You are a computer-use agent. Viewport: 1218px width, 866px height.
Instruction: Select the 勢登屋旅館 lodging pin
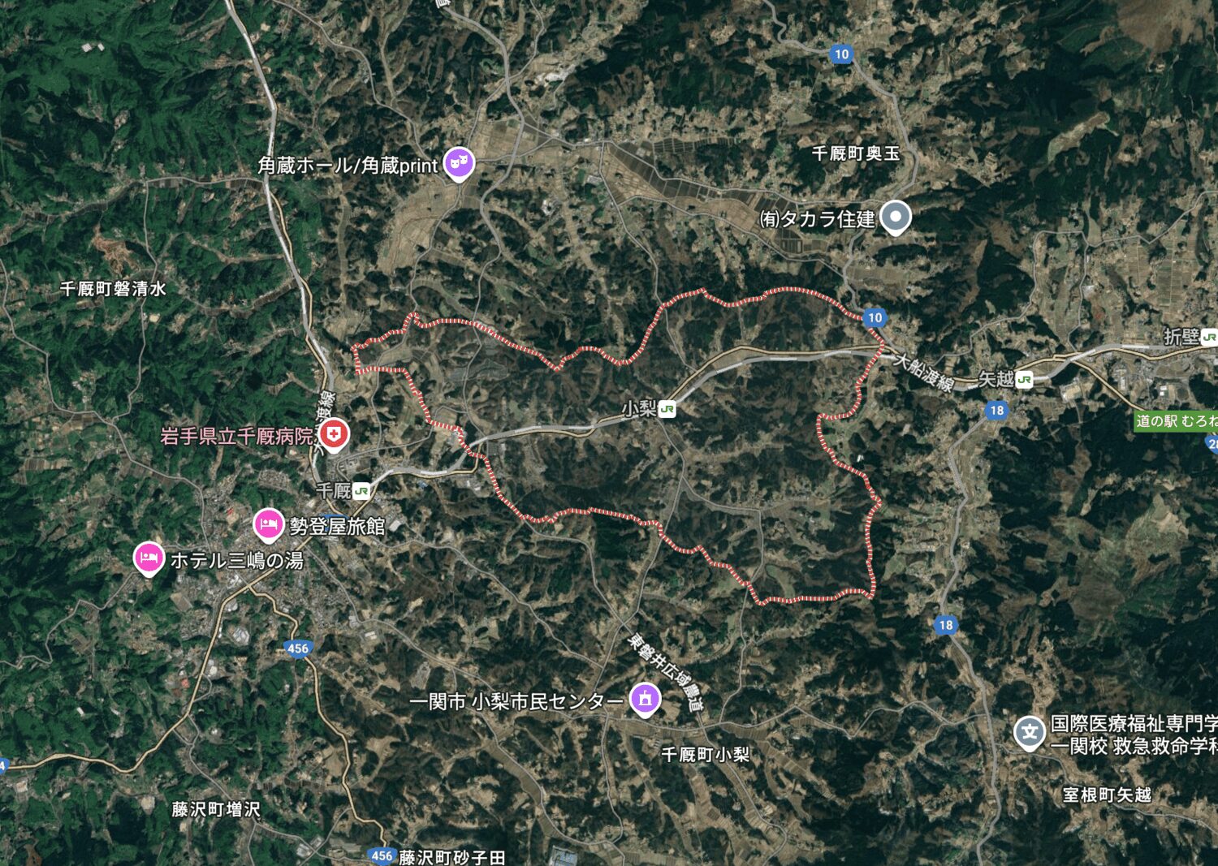pos(268,525)
